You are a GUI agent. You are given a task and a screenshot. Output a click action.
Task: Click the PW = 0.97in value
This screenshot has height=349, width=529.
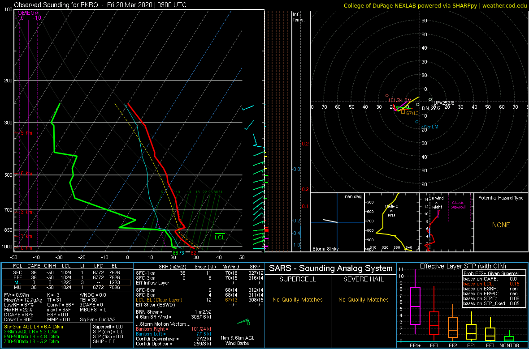tap(17, 295)
